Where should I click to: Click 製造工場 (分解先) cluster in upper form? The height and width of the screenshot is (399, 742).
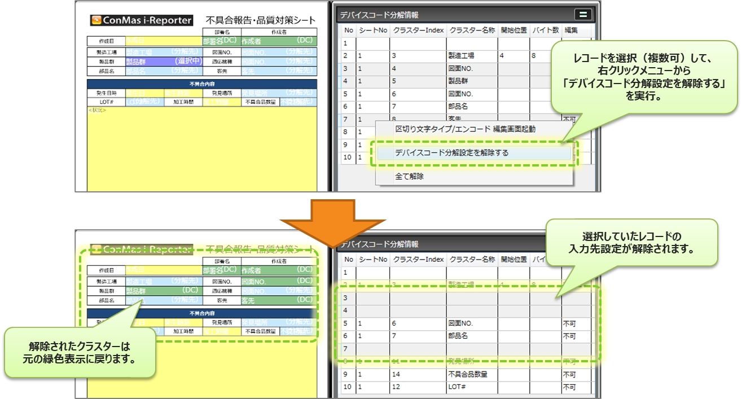163,52
